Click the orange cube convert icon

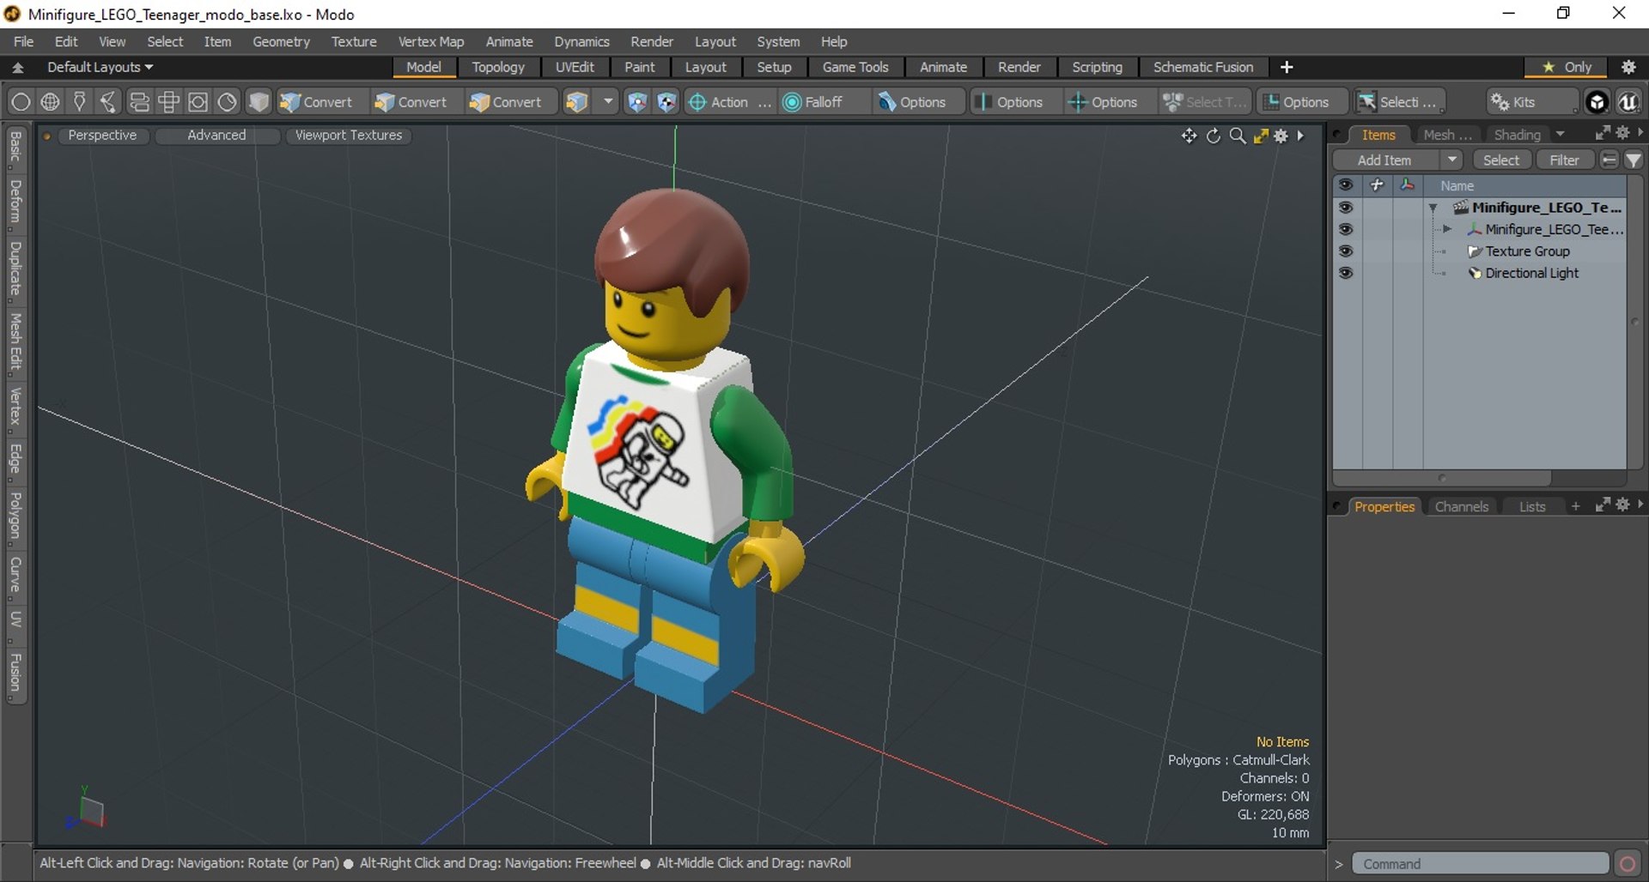point(576,102)
